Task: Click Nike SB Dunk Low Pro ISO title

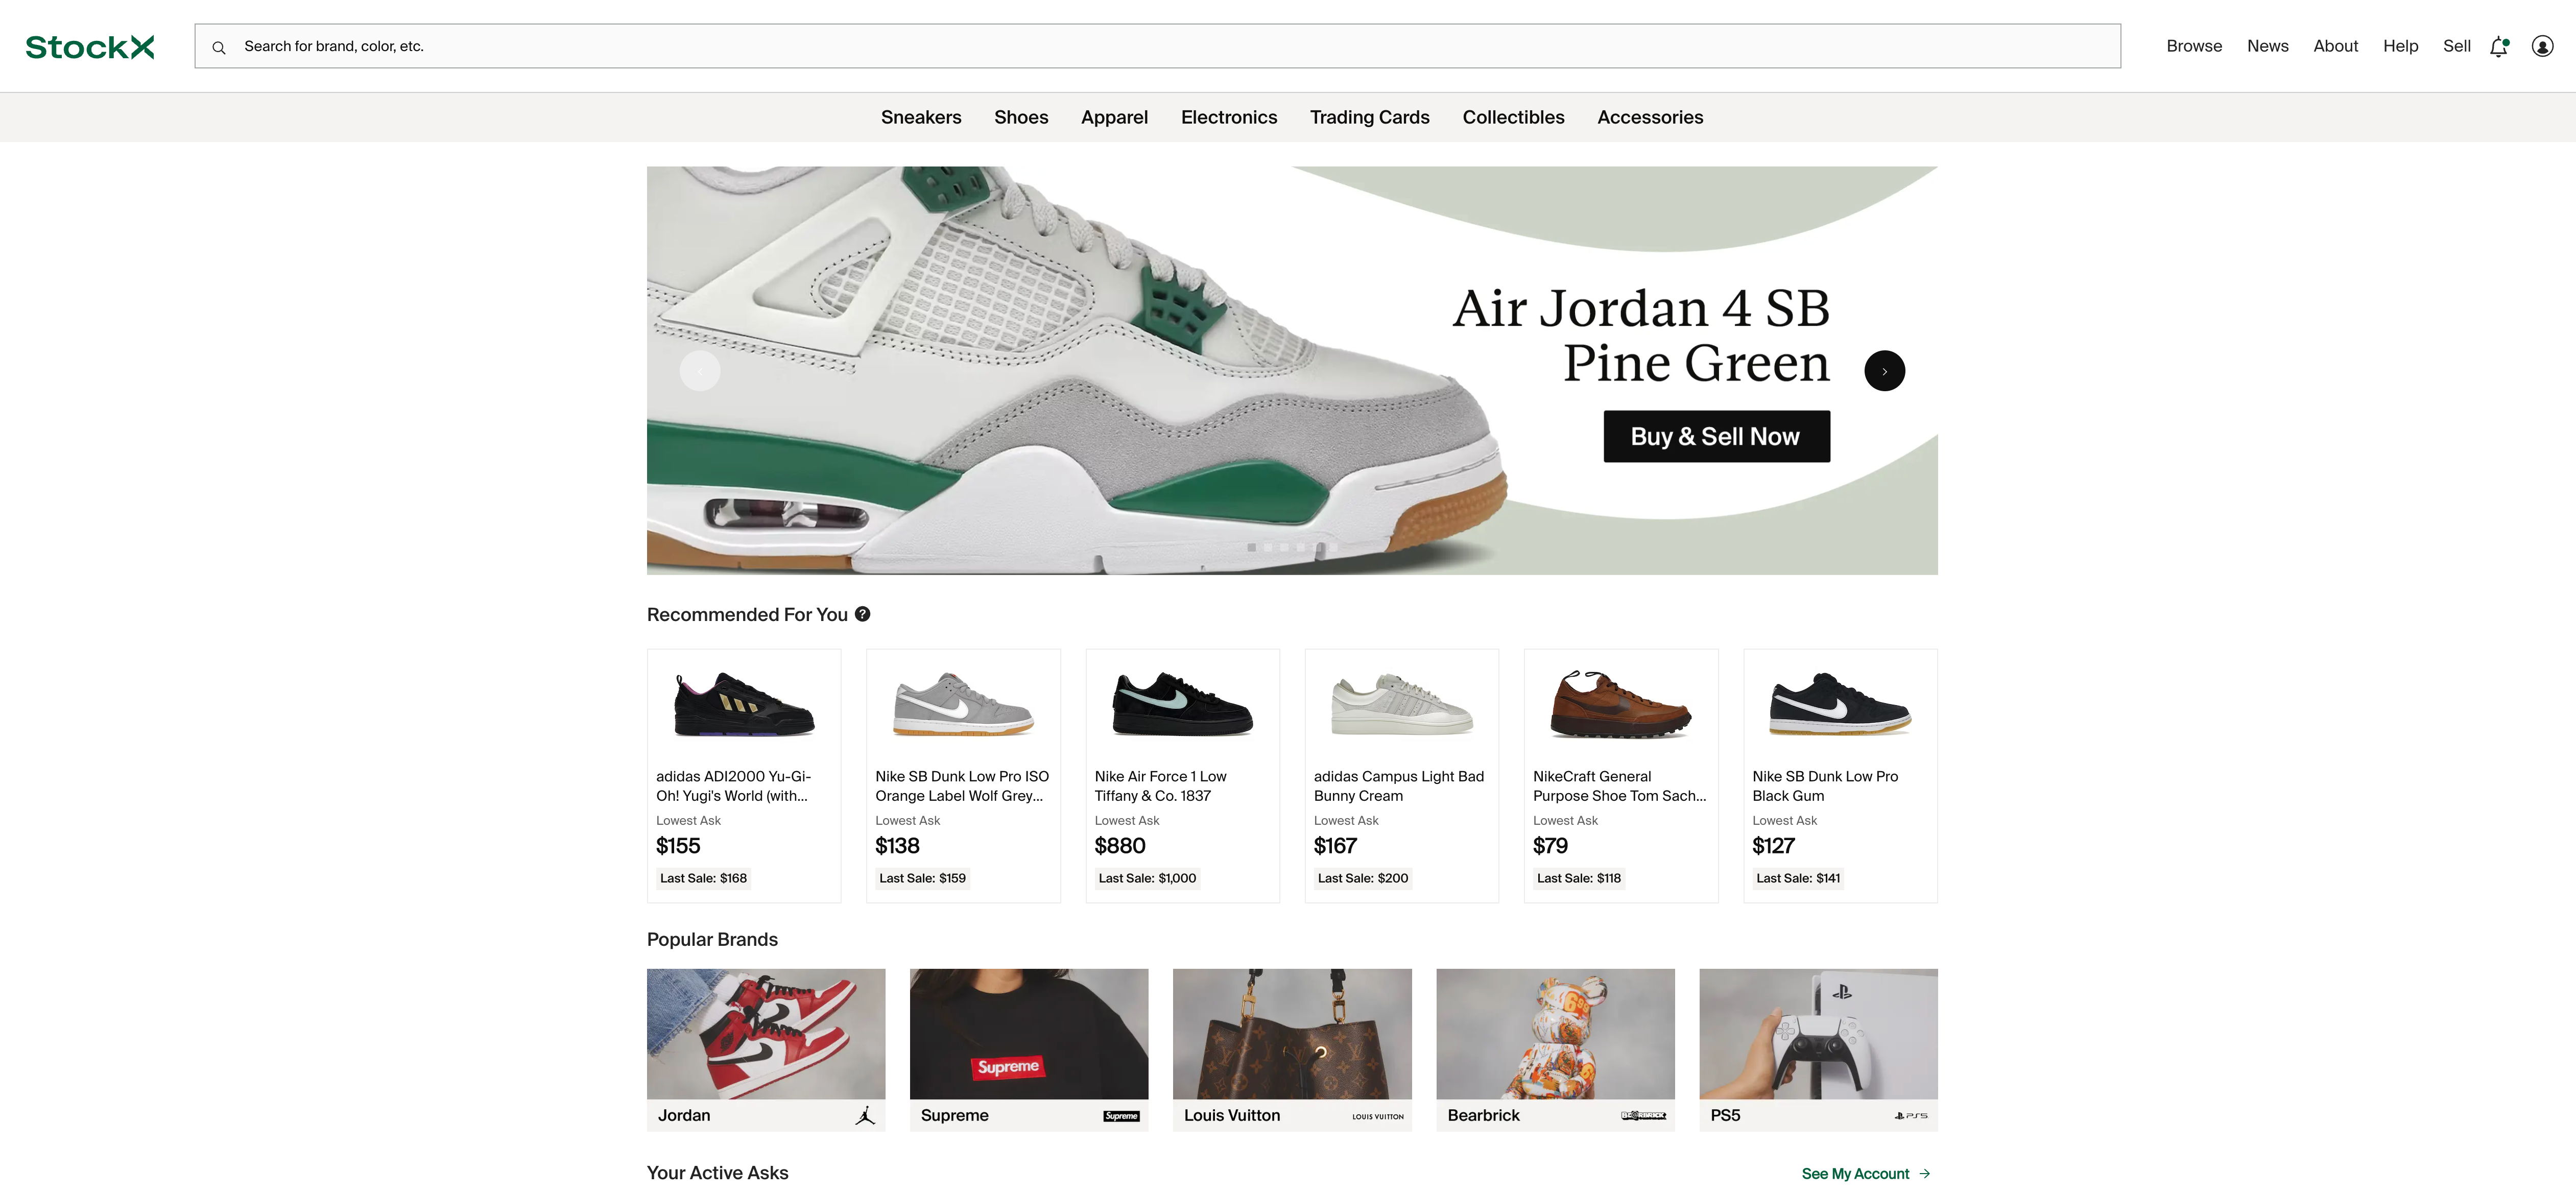Action: click(x=962, y=786)
